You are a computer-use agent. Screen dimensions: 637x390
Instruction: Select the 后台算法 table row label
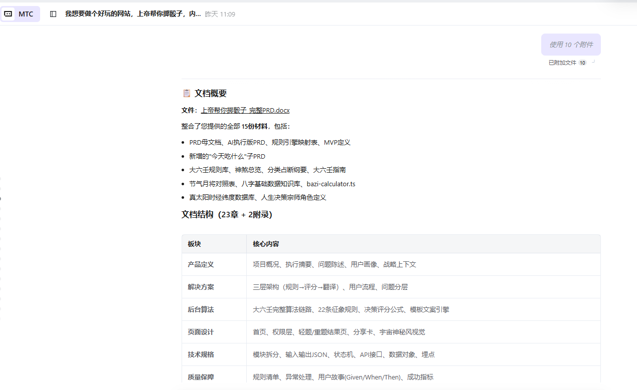point(201,309)
